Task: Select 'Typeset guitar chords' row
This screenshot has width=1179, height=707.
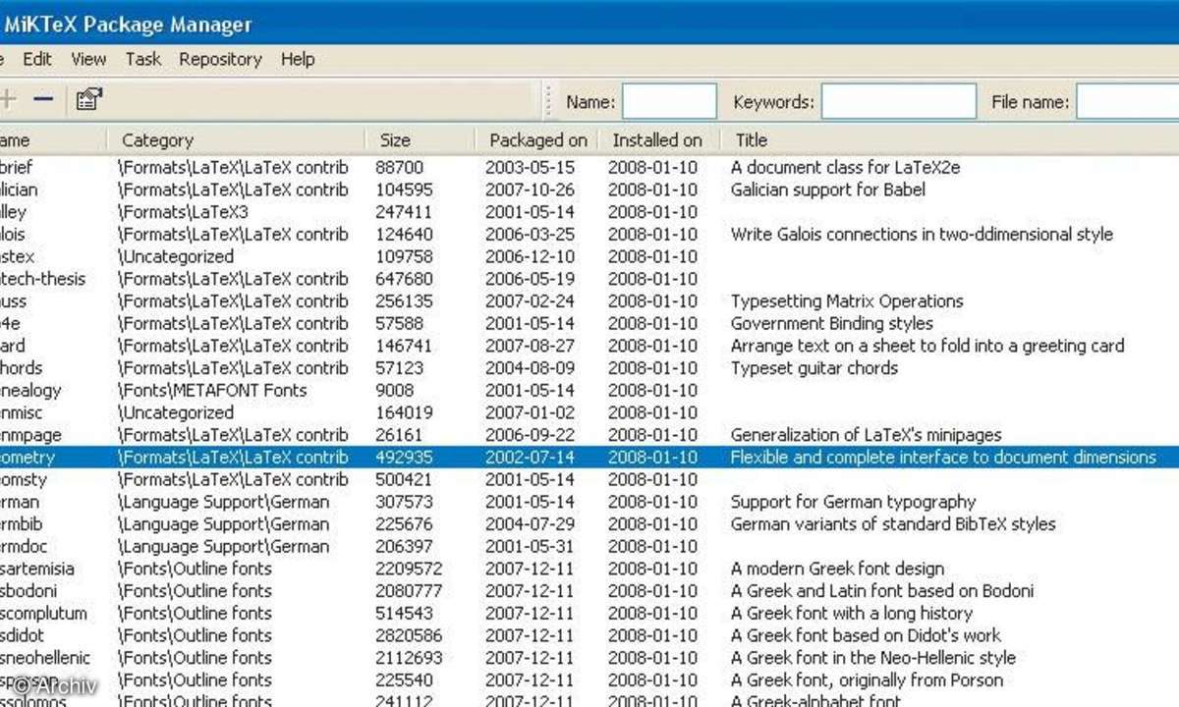Action: click(589, 368)
